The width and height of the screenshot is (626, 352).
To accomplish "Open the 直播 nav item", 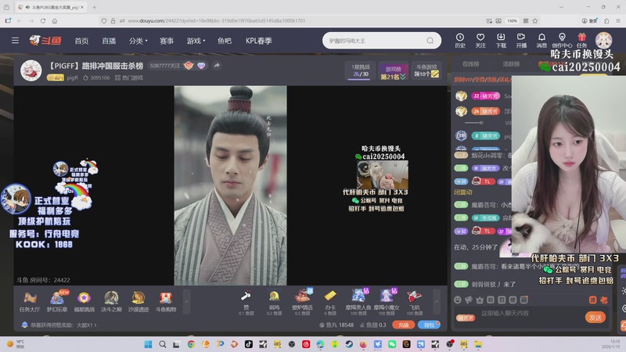I will coord(109,41).
